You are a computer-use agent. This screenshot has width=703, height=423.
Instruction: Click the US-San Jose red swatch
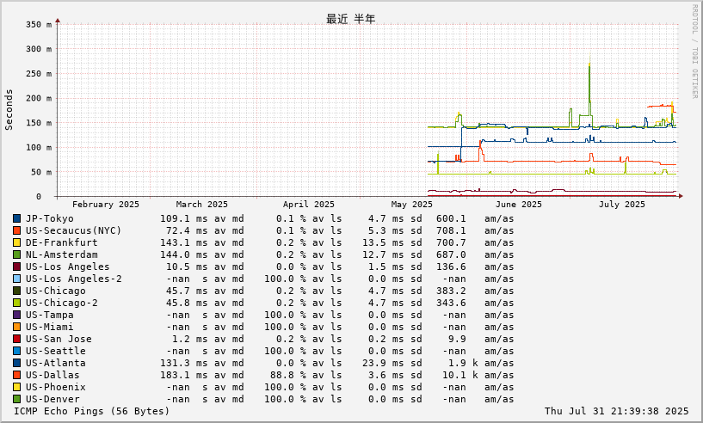tap(16, 340)
